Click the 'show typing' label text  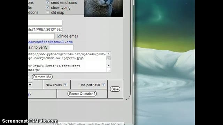(x=61, y=8)
